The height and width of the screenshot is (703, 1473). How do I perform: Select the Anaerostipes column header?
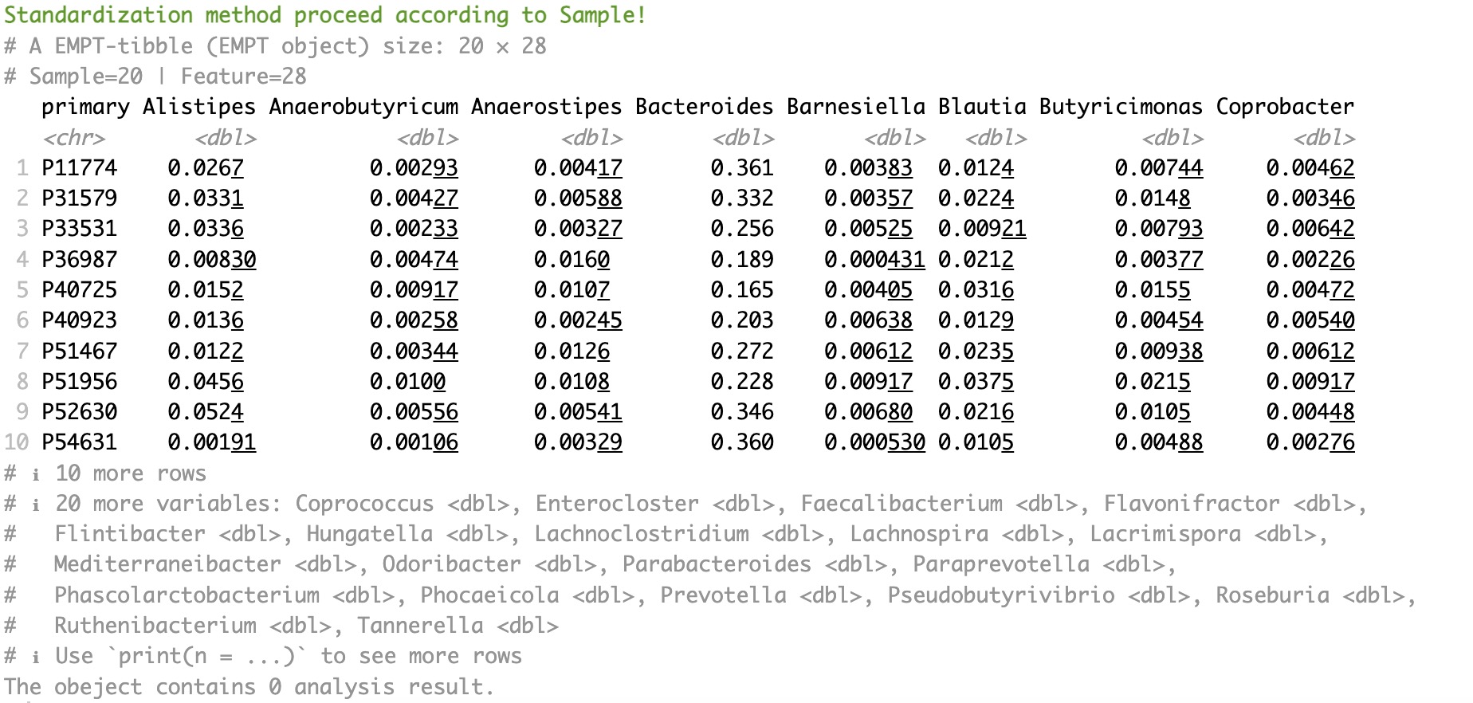pos(546,107)
